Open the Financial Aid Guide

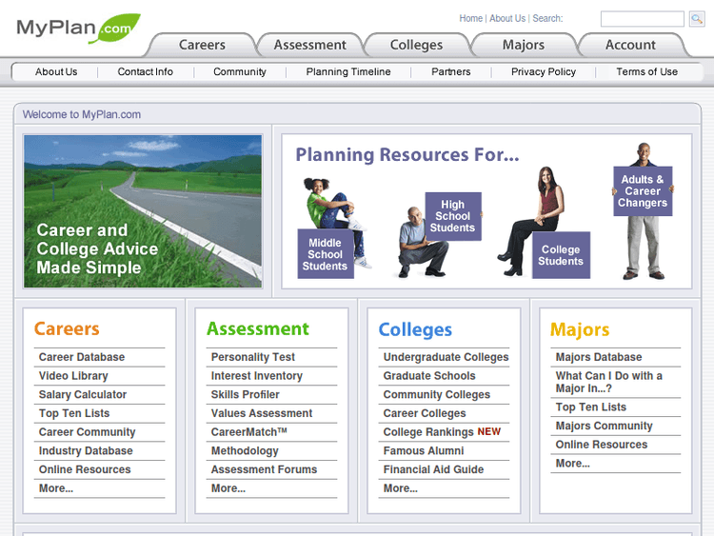pos(433,469)
